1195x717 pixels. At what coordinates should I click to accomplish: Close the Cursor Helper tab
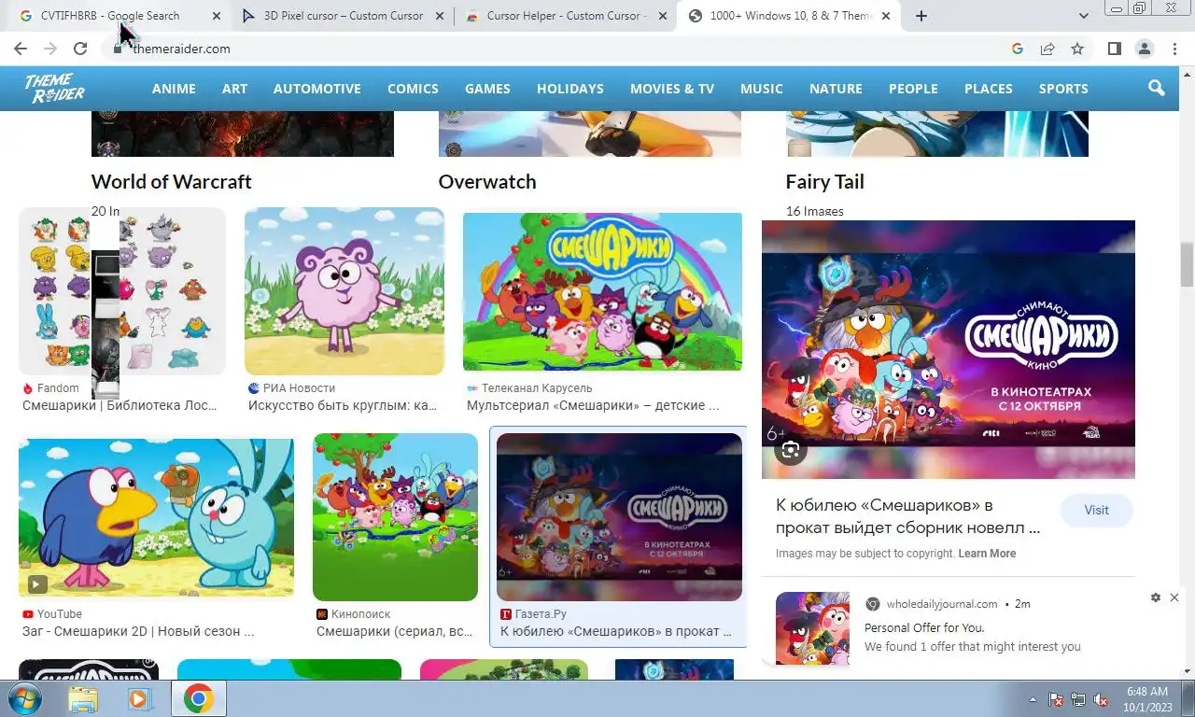coord(663,16)
